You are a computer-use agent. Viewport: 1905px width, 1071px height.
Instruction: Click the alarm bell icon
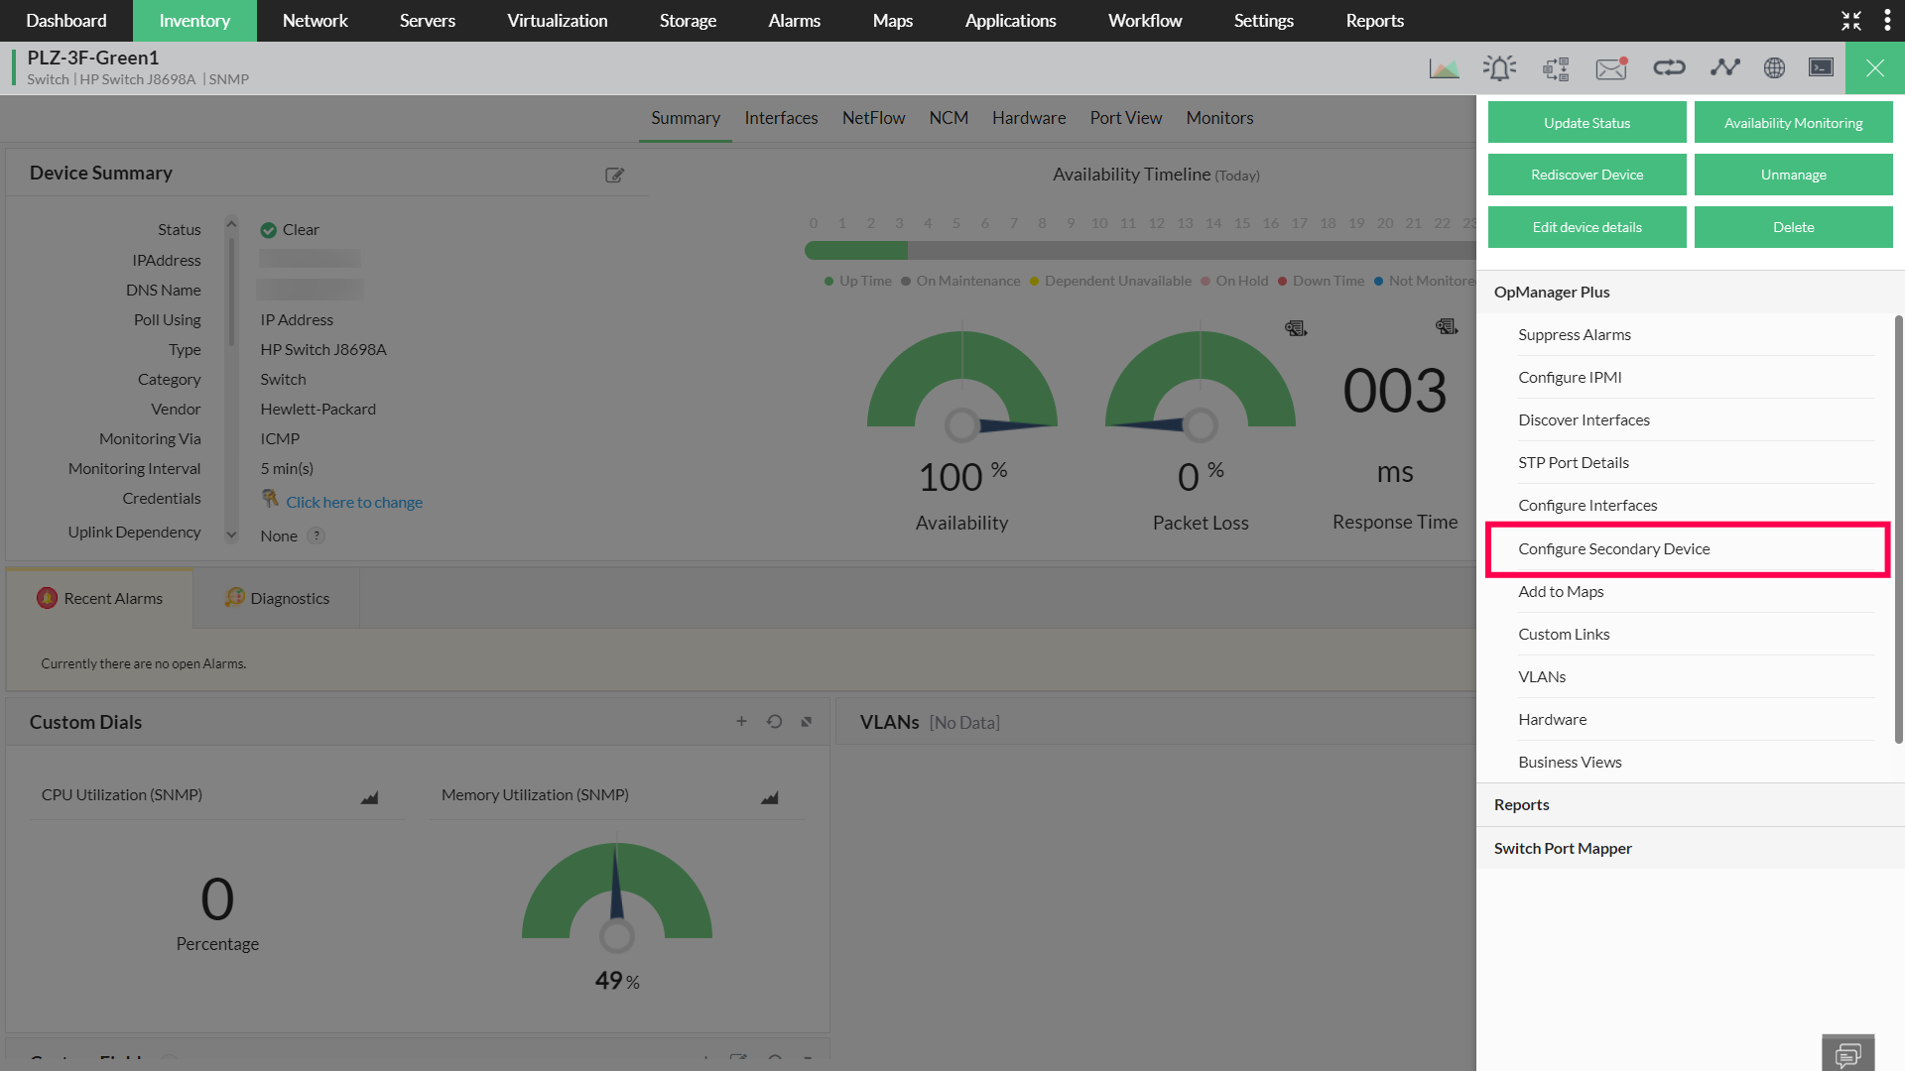[1499, 68]
